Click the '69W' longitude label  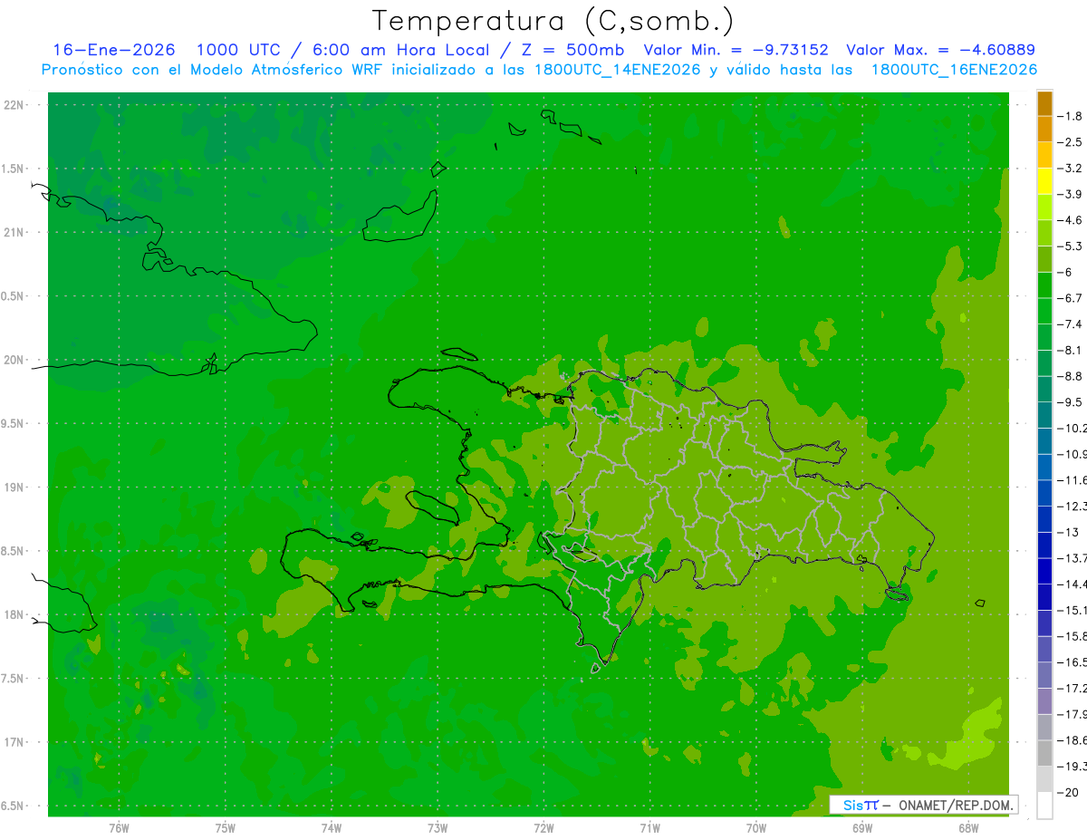(x=861, y=828)
